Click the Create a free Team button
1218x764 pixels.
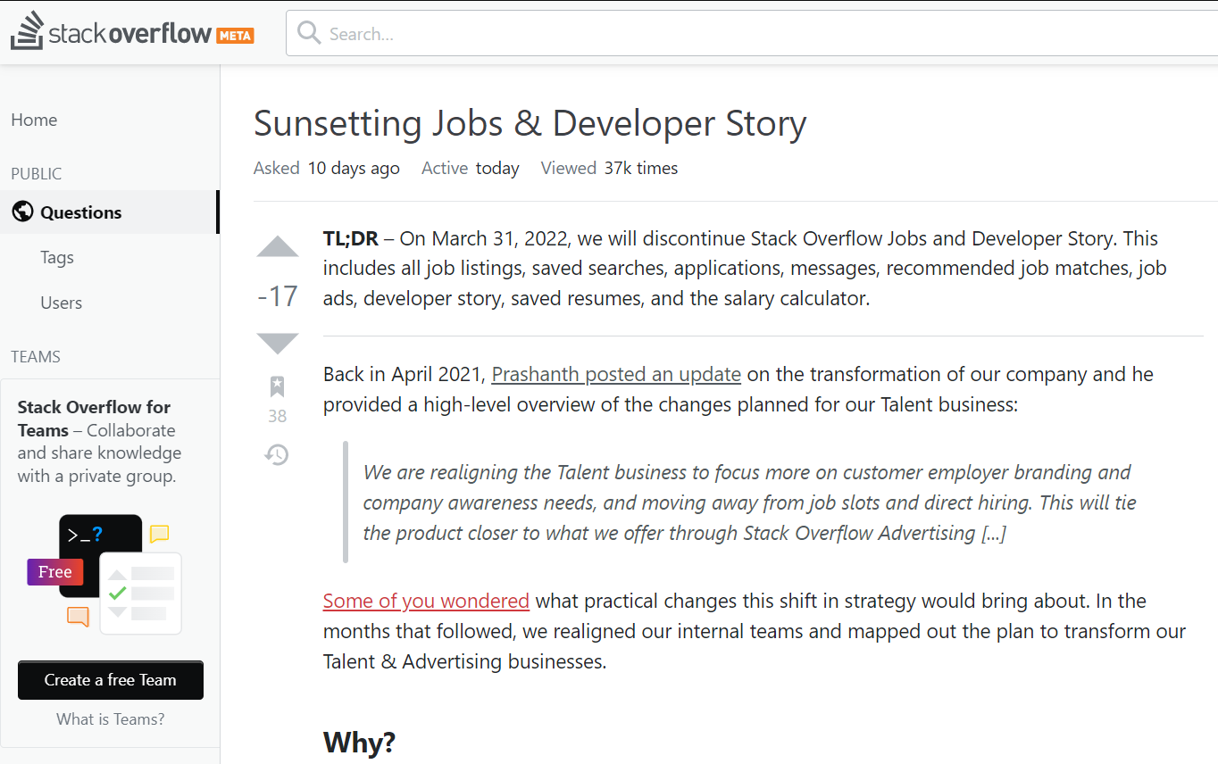(110, 679)
